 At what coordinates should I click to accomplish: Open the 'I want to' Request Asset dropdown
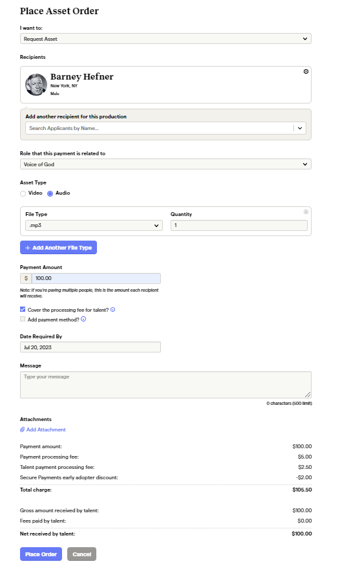coord(165,39)
